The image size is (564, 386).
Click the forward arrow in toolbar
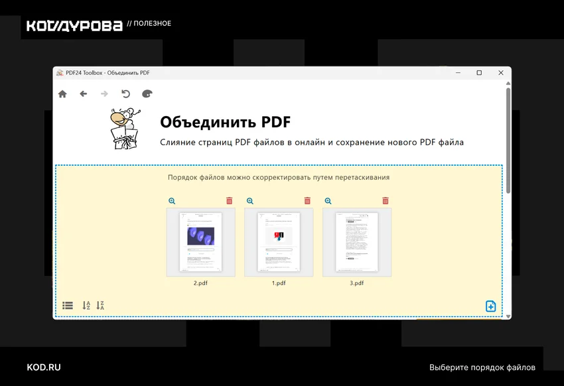click(x=104, y=94)
